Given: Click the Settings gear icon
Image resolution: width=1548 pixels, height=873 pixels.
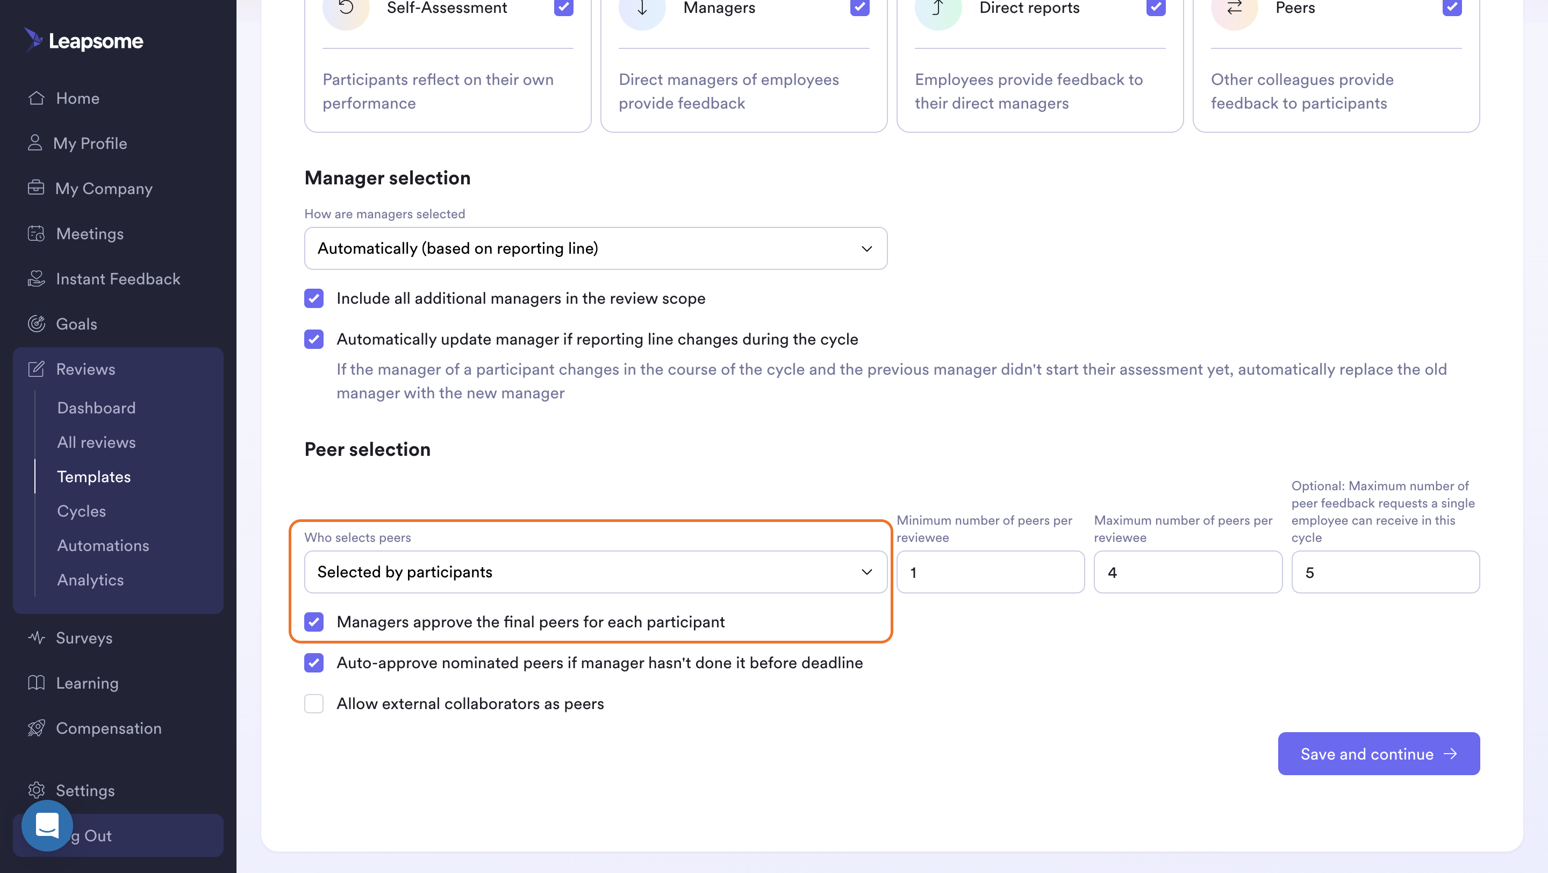Looking at the screenshot, I should point(36,790).
